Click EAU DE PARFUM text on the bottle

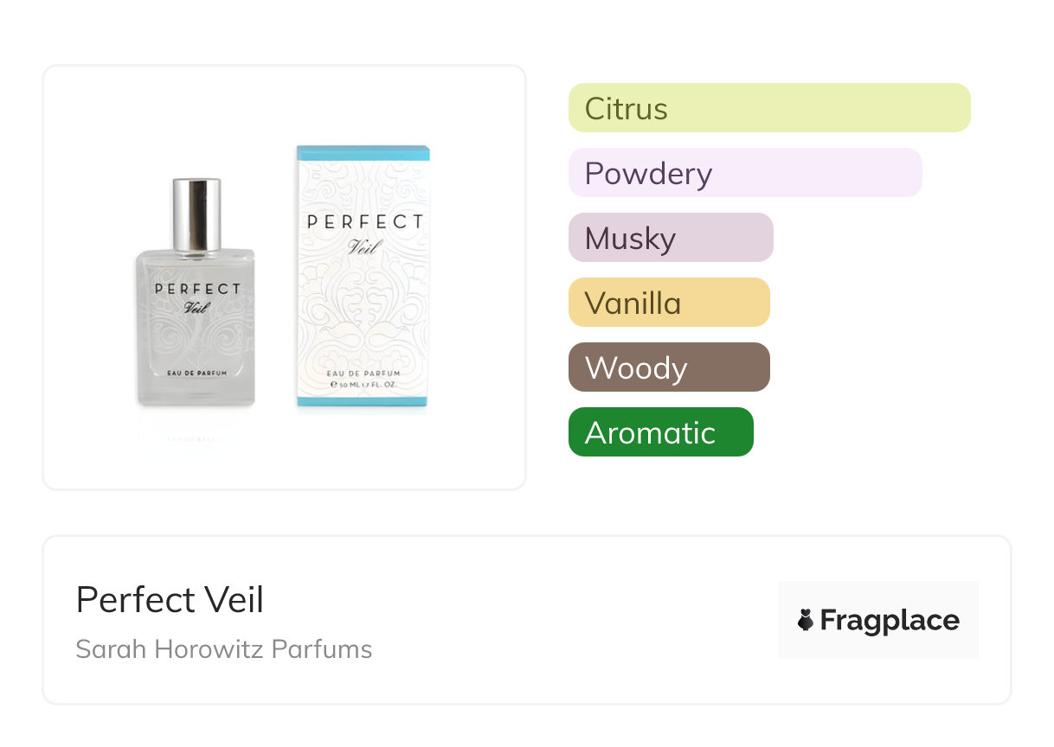point(197,373)
